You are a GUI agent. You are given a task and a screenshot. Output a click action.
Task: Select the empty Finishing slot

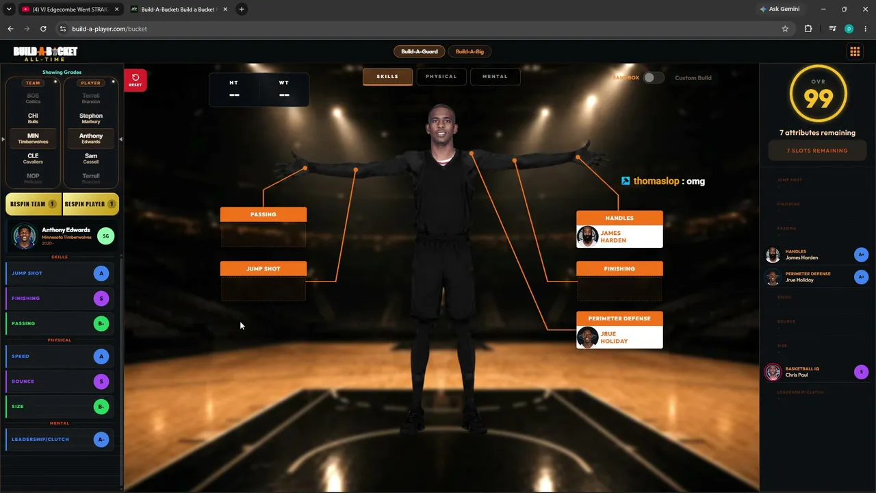tap(619, 288)
